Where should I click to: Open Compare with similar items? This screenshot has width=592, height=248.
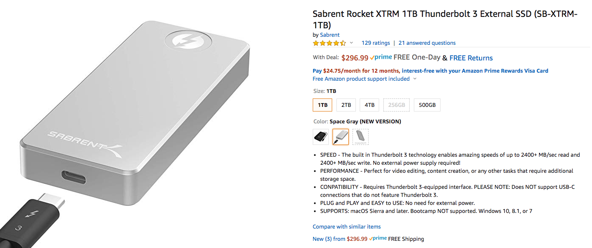coord(347,227)
